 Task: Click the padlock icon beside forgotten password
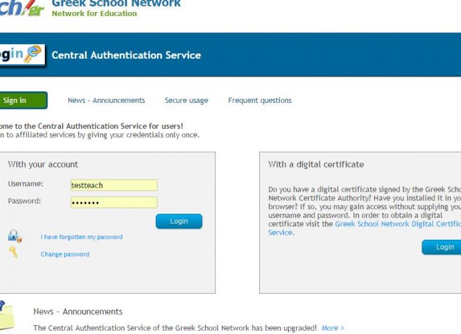15,236
